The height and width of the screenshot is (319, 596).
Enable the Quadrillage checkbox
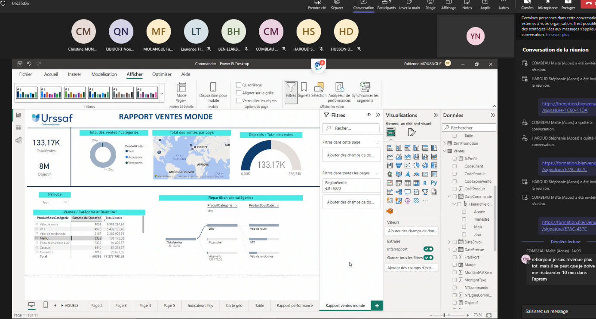pos(239,85)
